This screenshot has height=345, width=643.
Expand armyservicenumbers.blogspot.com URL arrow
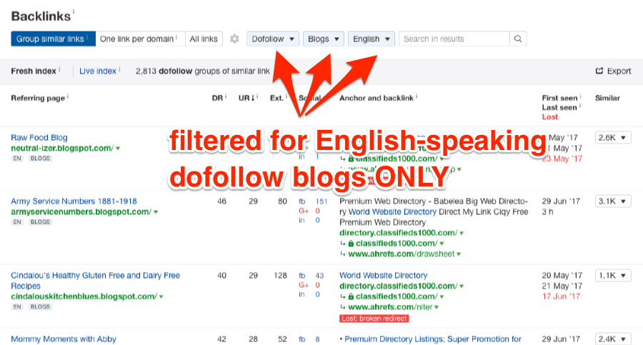coord(156,212)
